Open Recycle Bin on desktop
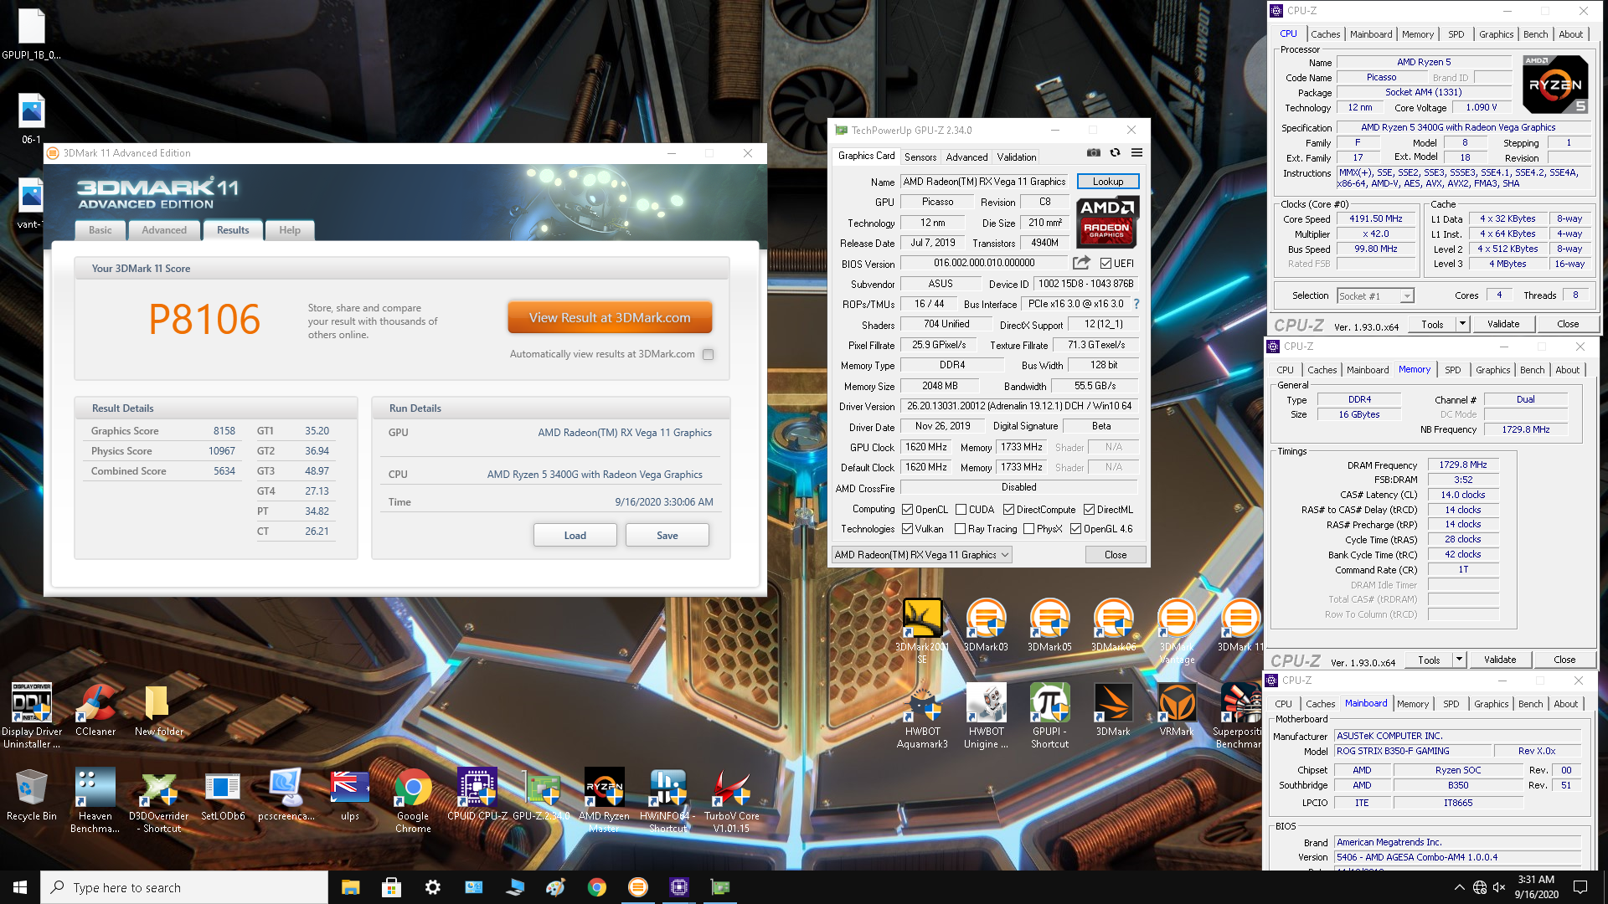This screenshot has width=1608, height=904. [32, 794]
